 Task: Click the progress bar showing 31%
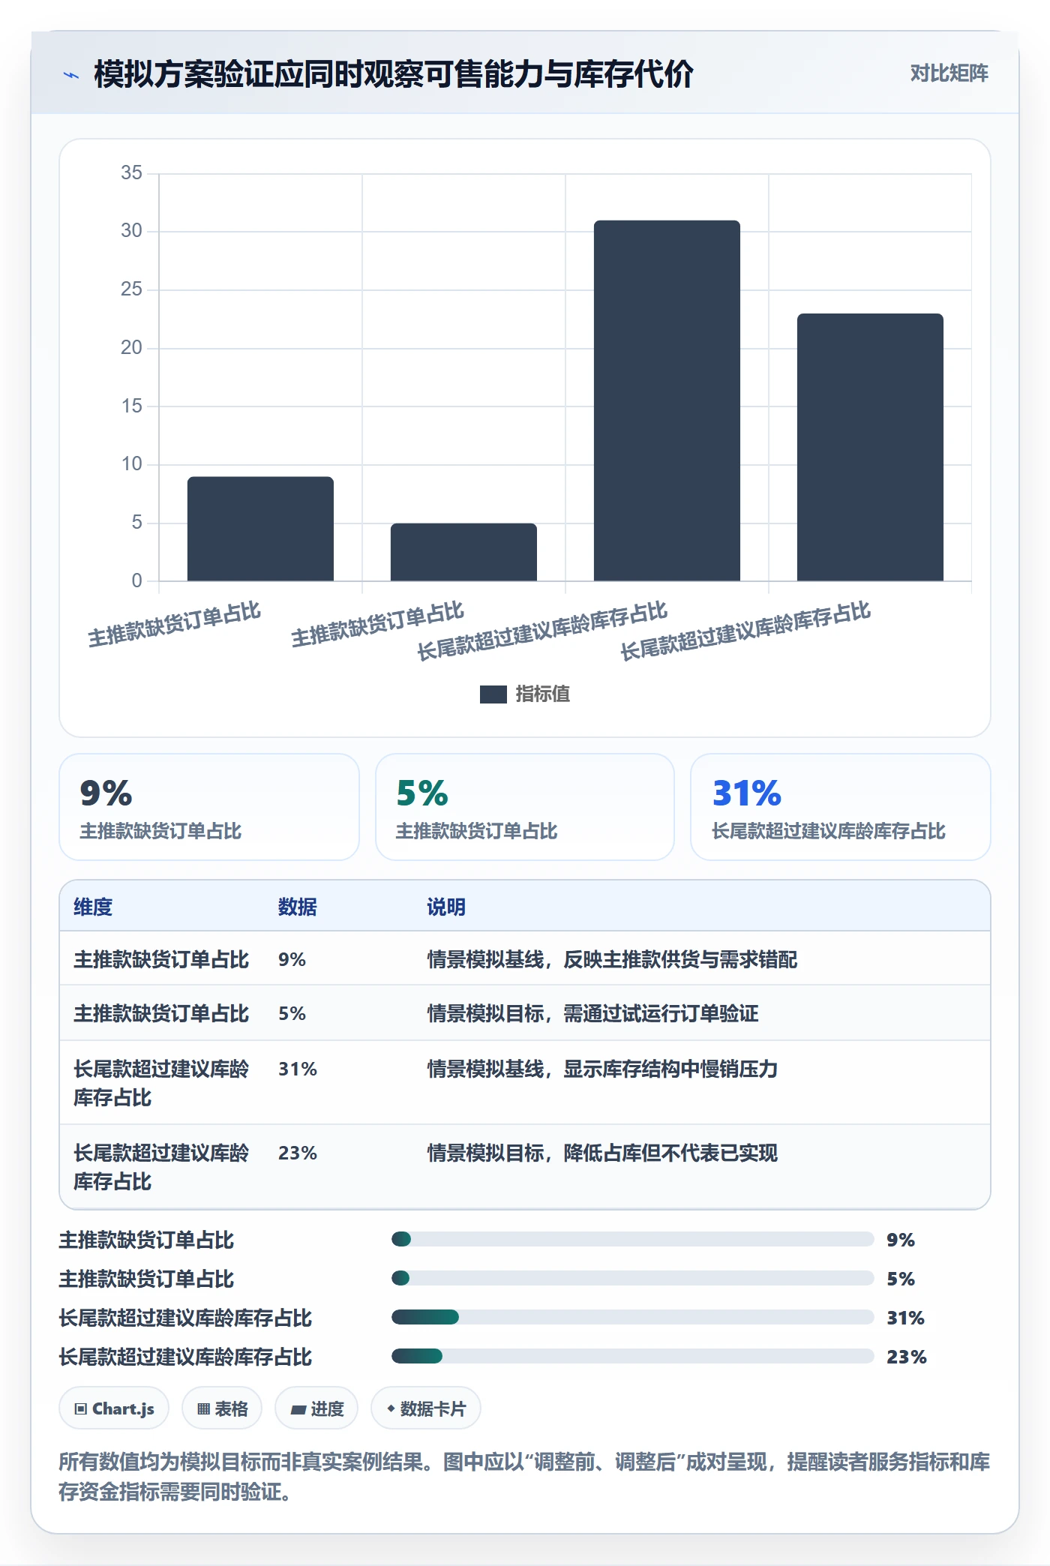[632, 1317]
